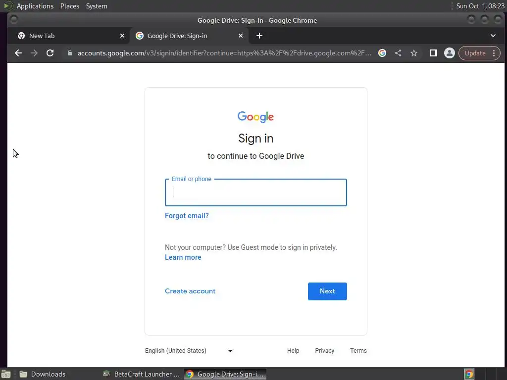The height and width of the screenshot is (380, 507).
Task: Click the Forgot email? link
Action: coord(187,216)
